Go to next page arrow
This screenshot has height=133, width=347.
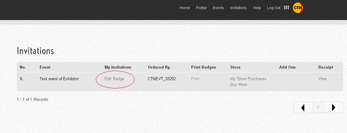333,107
